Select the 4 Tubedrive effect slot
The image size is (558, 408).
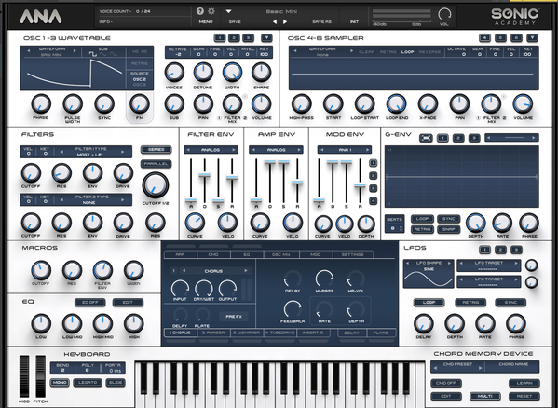pos(279,333)
